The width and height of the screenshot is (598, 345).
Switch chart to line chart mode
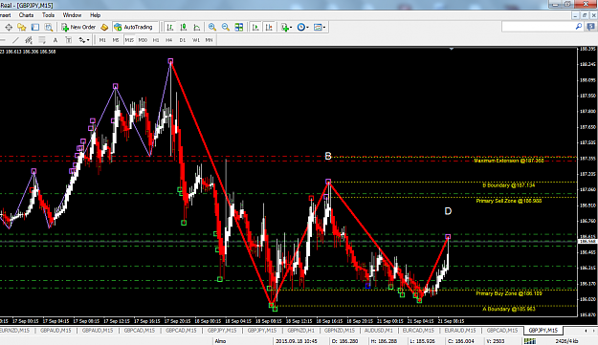coord(197,27)
